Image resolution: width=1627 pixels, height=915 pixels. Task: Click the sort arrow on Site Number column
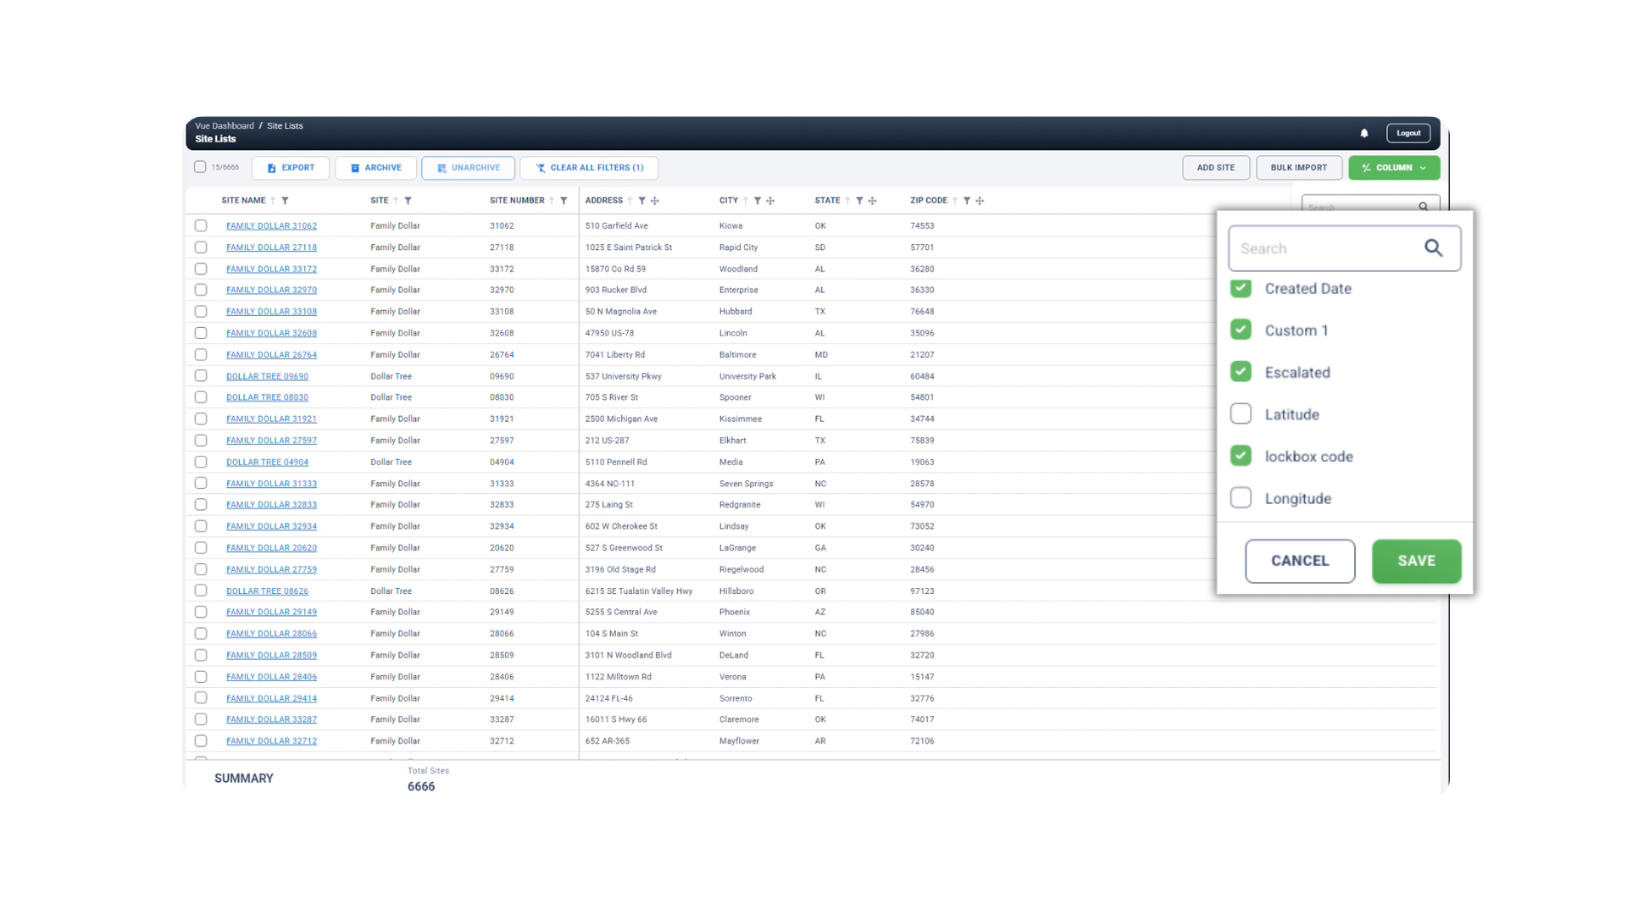pyautogui.click(x=552, y=201)
